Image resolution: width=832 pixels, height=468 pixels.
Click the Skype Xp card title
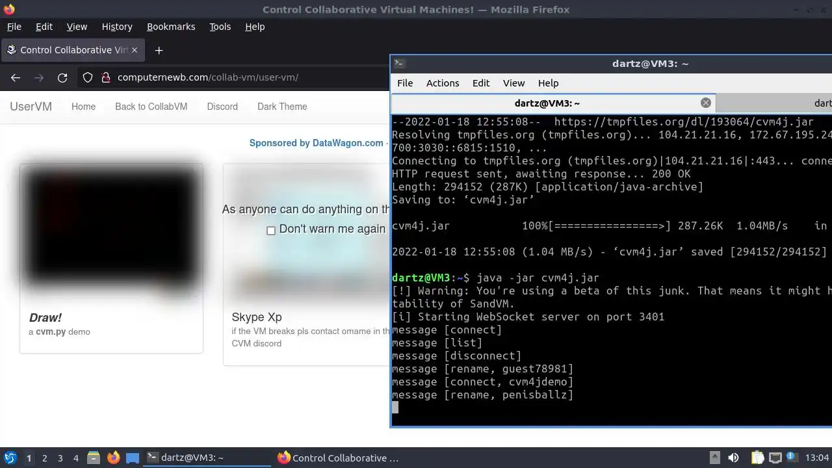click(x=257, y=318)
